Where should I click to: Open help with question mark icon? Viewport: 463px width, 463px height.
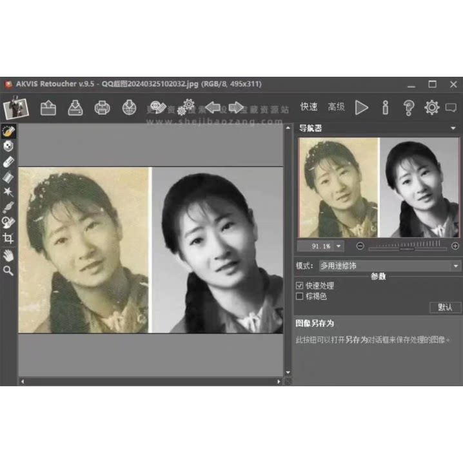tap(409, 108)
